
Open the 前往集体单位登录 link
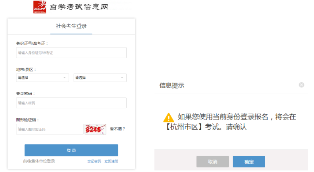pyautogui.click(x=39, y=161)
